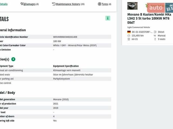Viewport: 173px width, 129px height.
Task: Click the van thumbnail image
Action: (132, 6)
